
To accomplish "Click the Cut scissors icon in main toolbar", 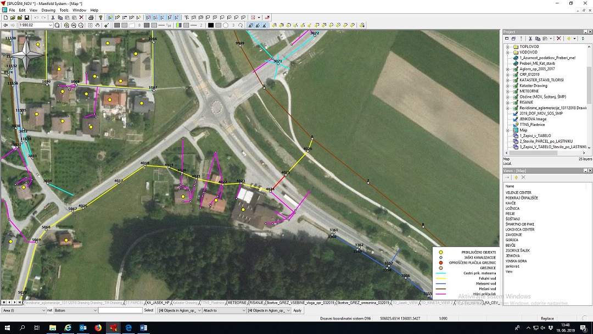I will pos(53,18).
